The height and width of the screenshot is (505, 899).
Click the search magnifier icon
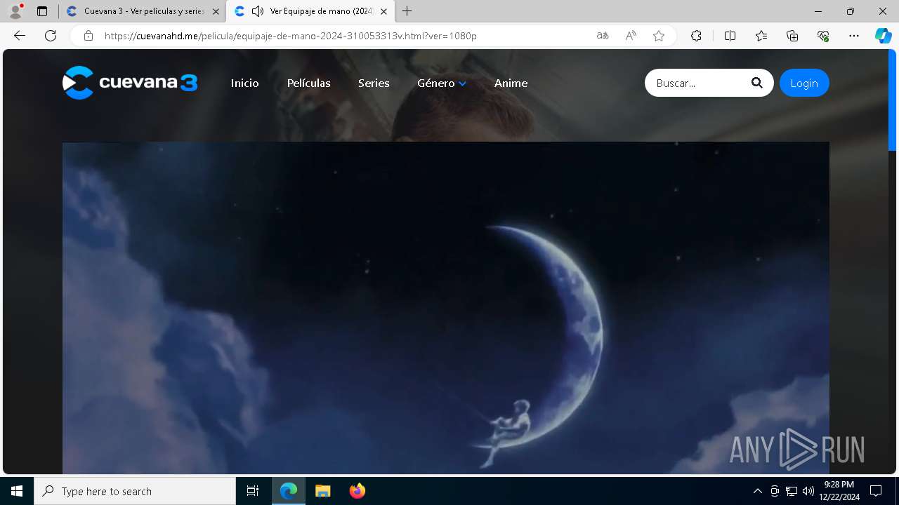click(x=756, y=83)
